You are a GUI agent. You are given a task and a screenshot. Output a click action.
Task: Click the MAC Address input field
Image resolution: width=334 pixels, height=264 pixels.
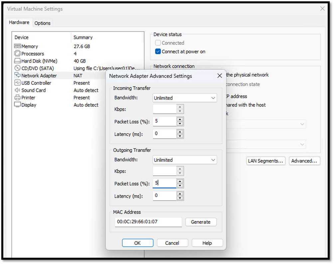coord(148,222)
